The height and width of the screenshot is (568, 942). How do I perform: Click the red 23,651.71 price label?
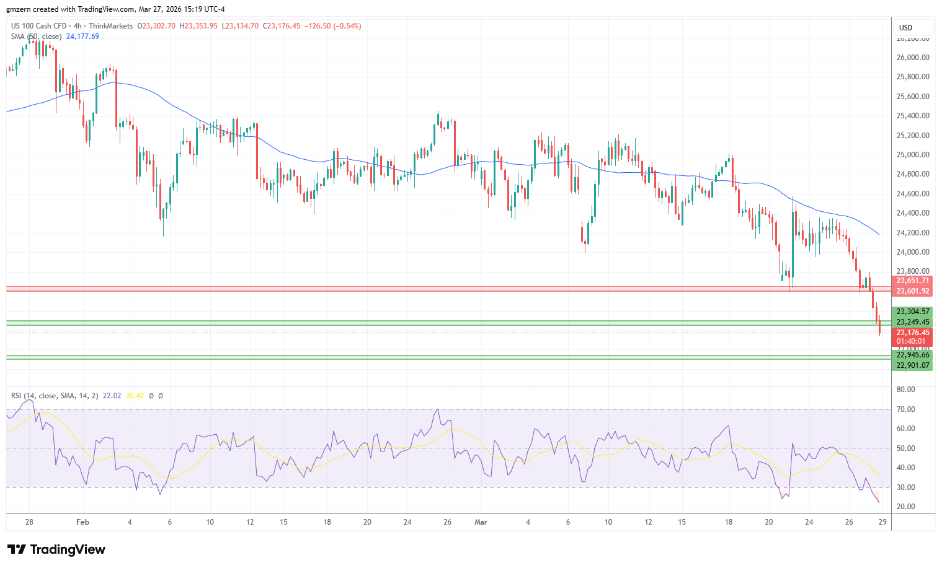(913, 281)
